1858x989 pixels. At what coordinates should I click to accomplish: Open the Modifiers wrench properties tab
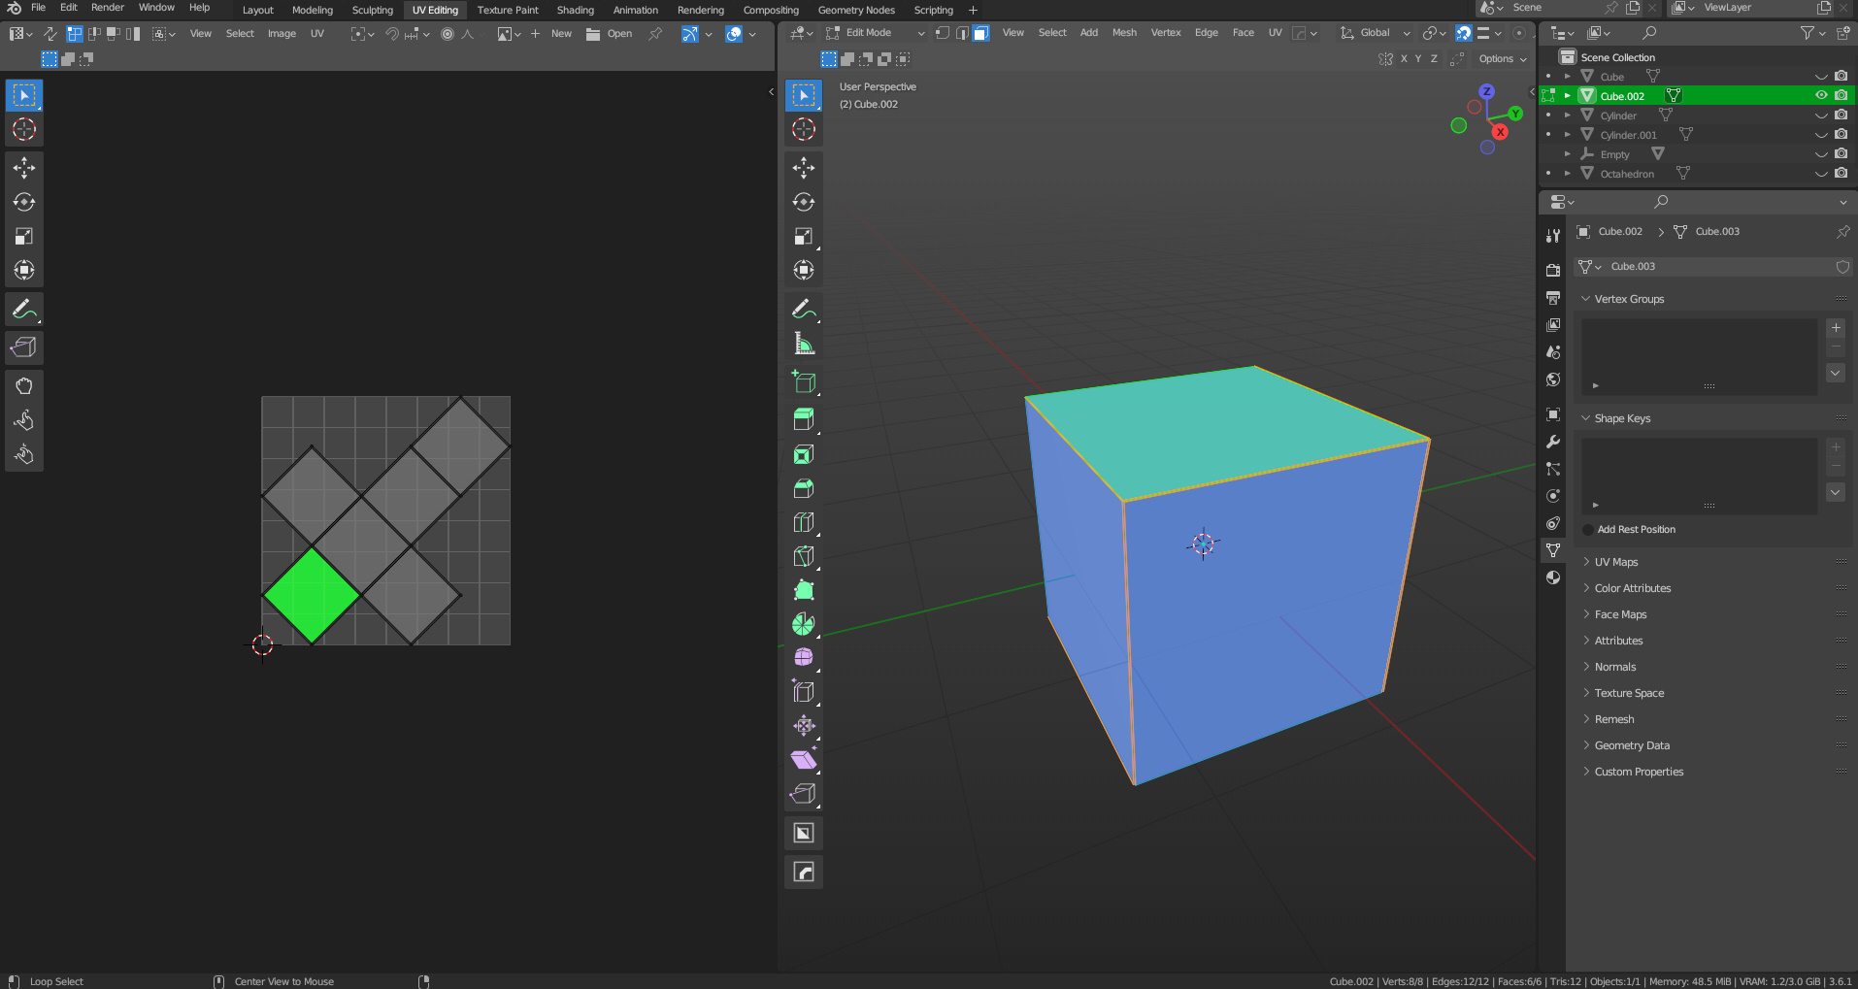pyautogui.click(x=1553, y=442)
